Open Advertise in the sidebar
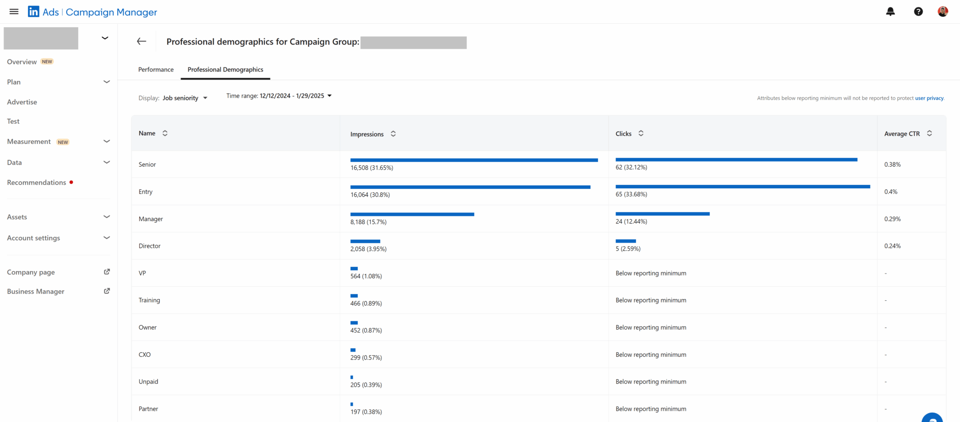960x422 pixels. pyautogui.click(x=22, y=102)
